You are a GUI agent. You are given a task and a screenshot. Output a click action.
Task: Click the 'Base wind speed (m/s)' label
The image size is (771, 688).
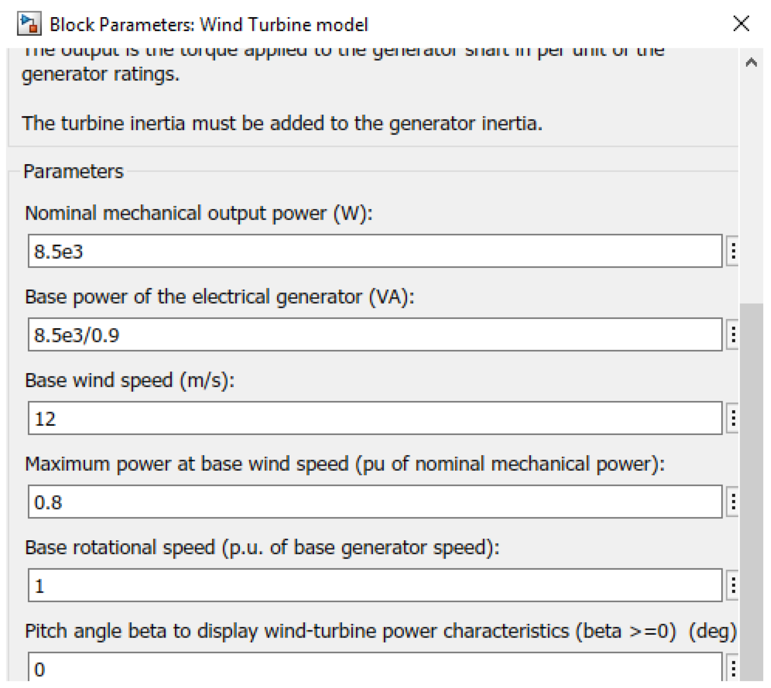coord(129,380)
